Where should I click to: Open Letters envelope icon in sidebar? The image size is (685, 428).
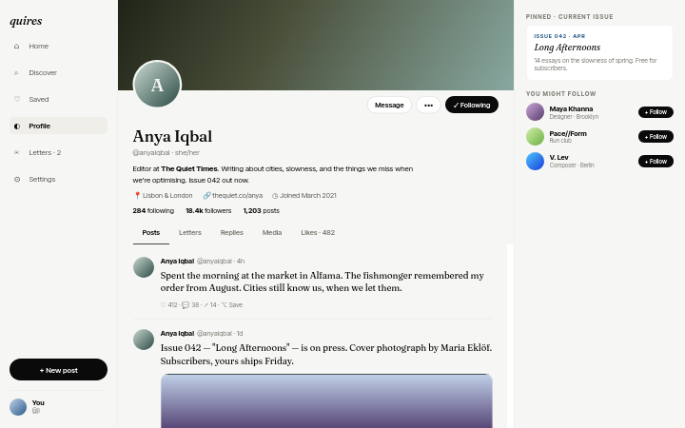tap(16, 152)
